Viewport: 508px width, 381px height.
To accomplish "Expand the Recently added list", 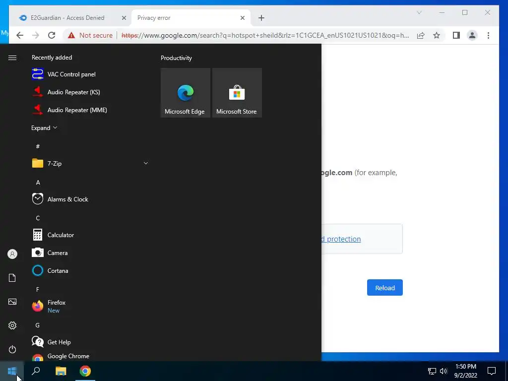I will (44, 127).
